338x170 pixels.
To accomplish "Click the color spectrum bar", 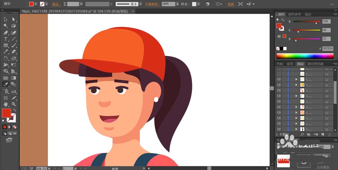I will [305, 56].
